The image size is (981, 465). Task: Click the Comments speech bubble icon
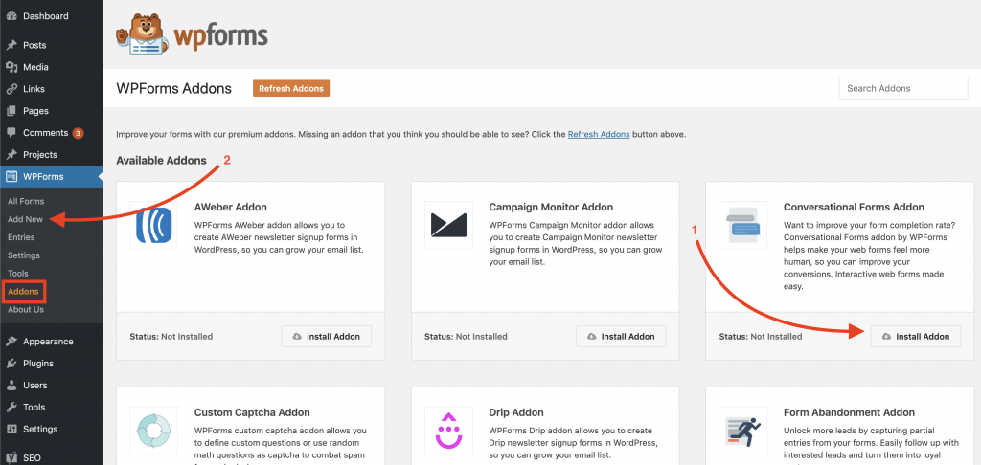11,132
